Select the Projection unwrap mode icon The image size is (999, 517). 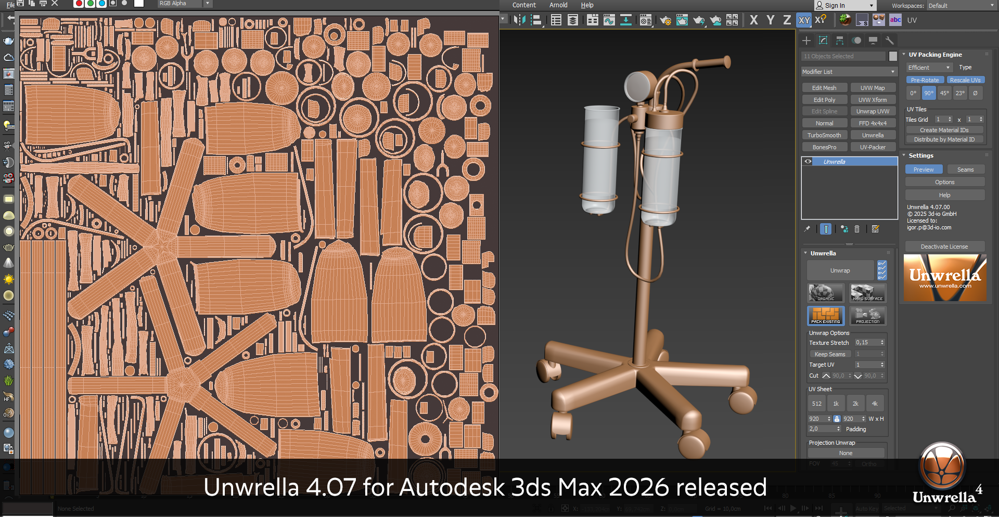[868, 316]
